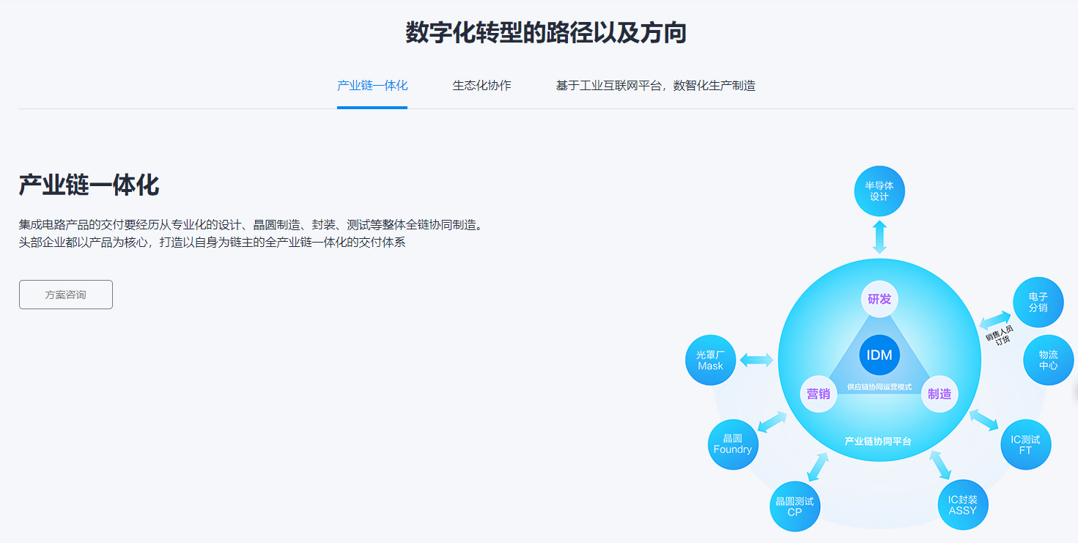Click the arrow below 半导体设计 node
This screenshot has width=1078, height=543.
point(879,237)
